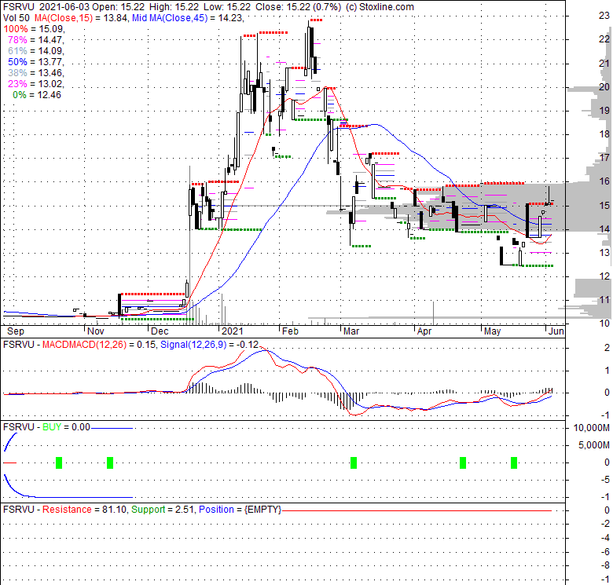Viewport: 613px width, 585px height.
Task: Click the 'BUY = 0.00' indicator label
Action: tap(66, 427)
